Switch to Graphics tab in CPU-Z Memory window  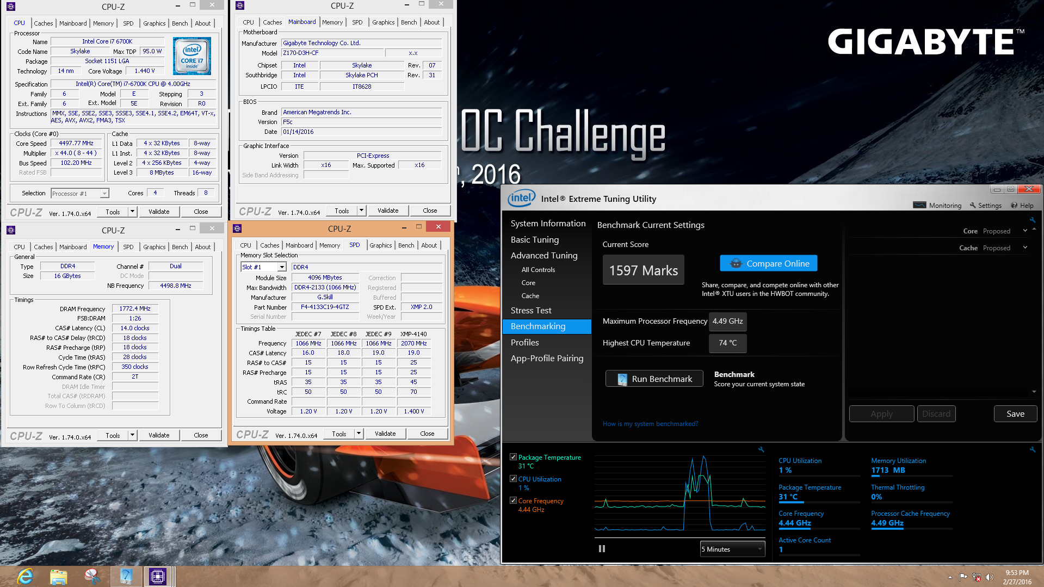155,247
